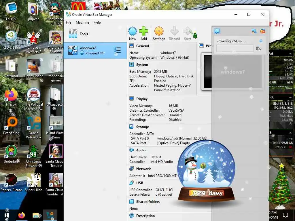Open the windows7 machine tools menu button
295x221 pixels.
[117, 50]
